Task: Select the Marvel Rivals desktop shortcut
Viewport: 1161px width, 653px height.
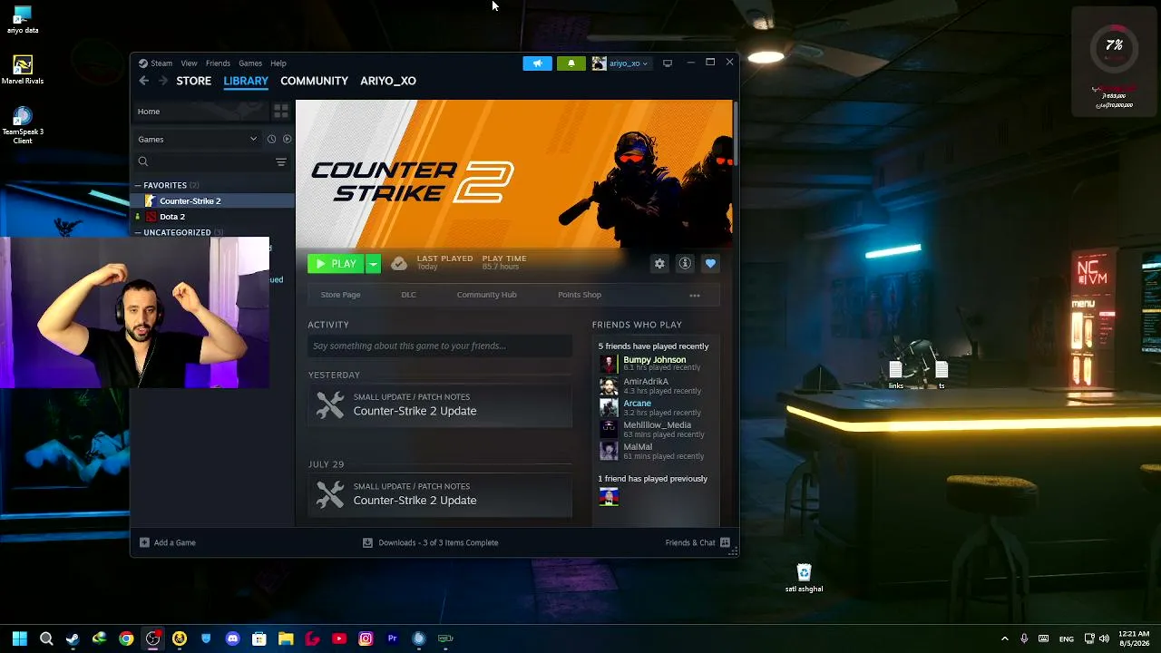Action: click(x=23, y=70)
